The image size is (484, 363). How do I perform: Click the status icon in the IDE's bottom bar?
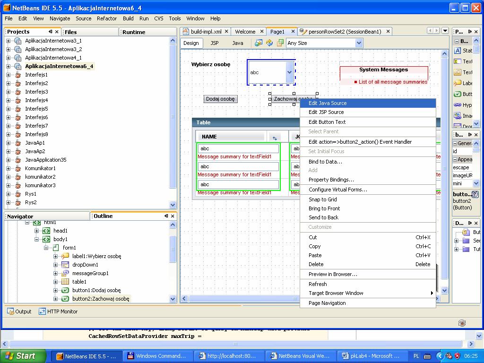(462, 323)
